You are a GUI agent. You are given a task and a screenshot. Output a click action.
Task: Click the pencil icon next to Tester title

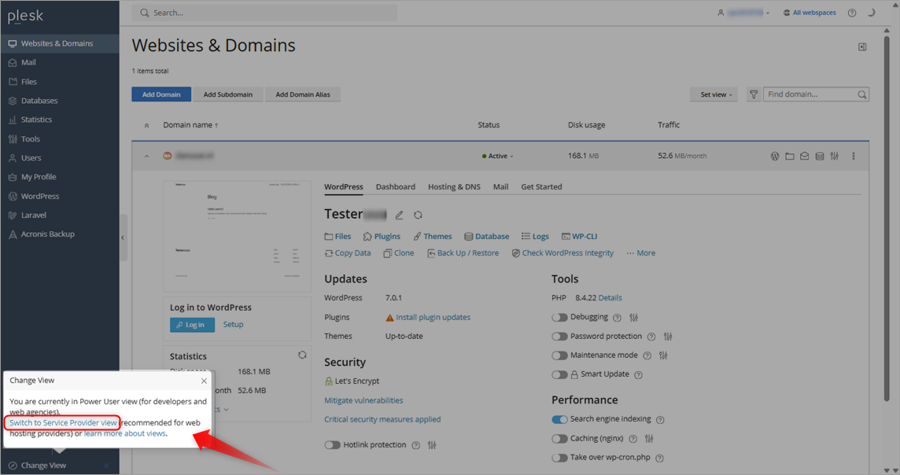pyautogui.click(x=399, y=215)
